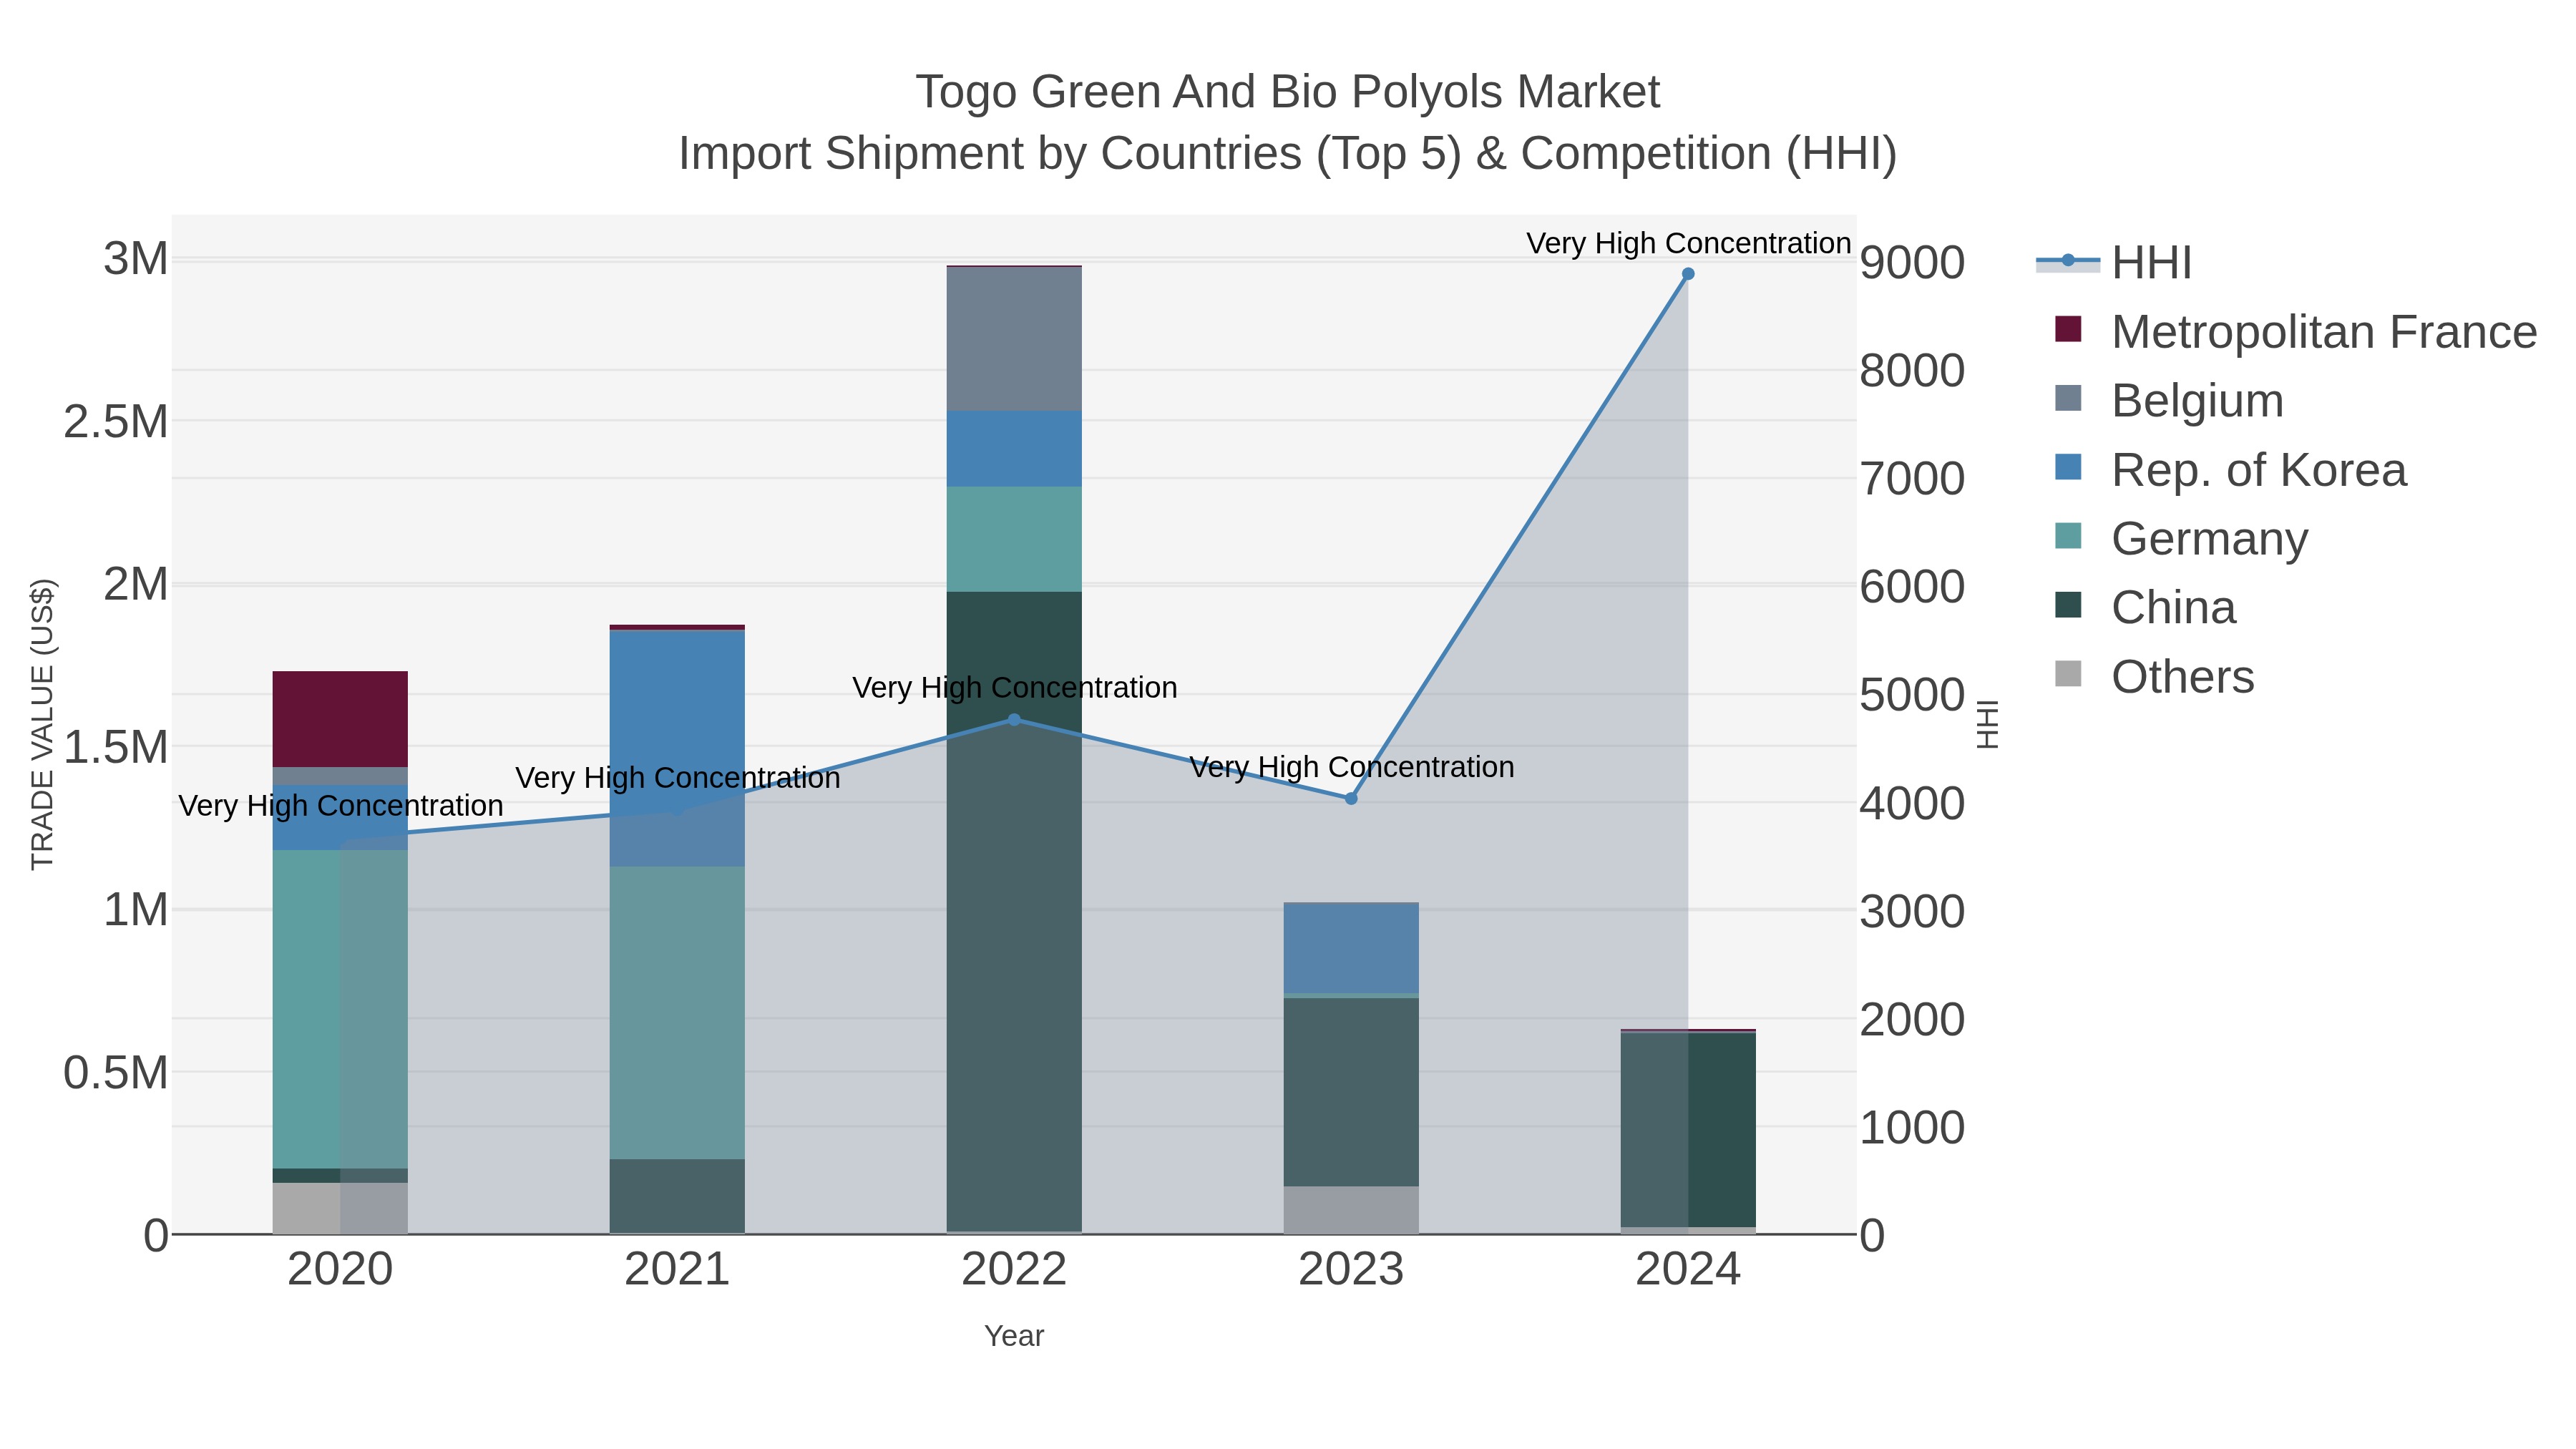Click the 2021 China bar segment

tap(677, 1196)
